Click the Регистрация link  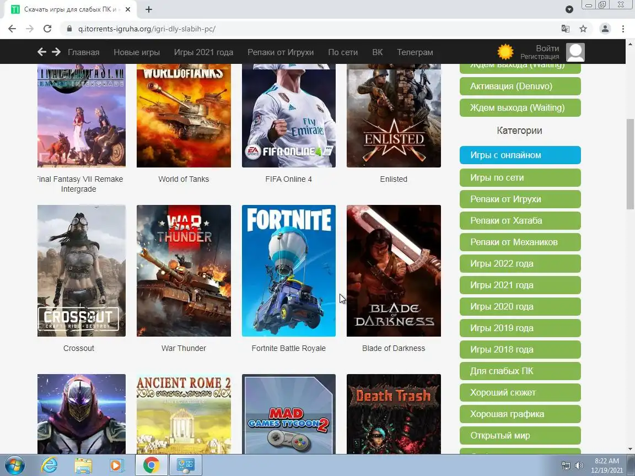tap(540, 57)
